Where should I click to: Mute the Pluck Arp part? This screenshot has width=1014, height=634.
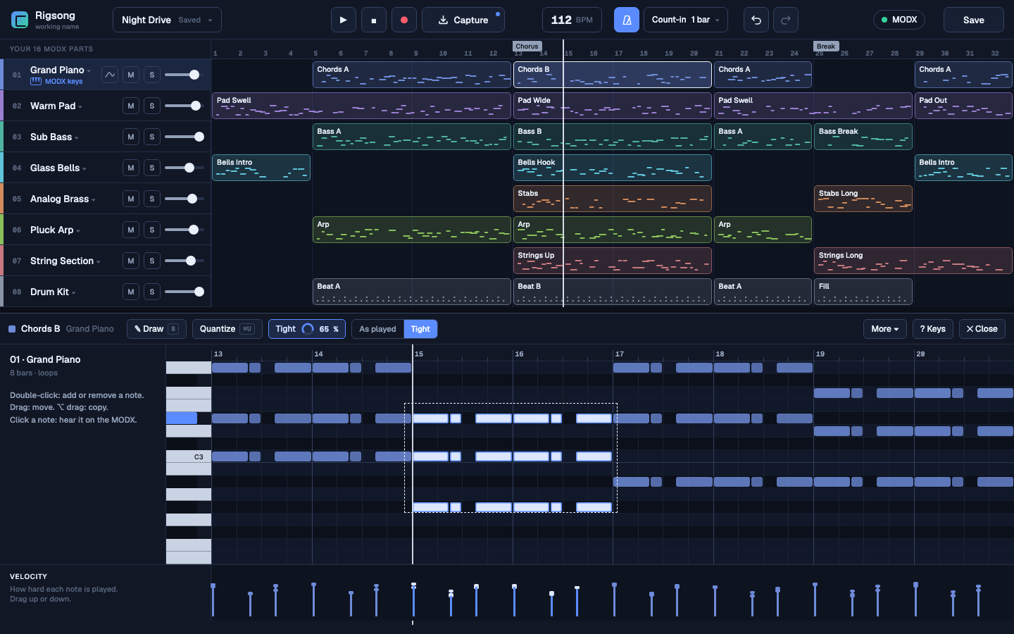[131, 230]
